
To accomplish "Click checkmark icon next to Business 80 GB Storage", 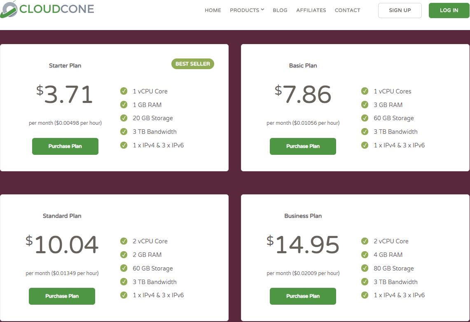I will point(365,268).
